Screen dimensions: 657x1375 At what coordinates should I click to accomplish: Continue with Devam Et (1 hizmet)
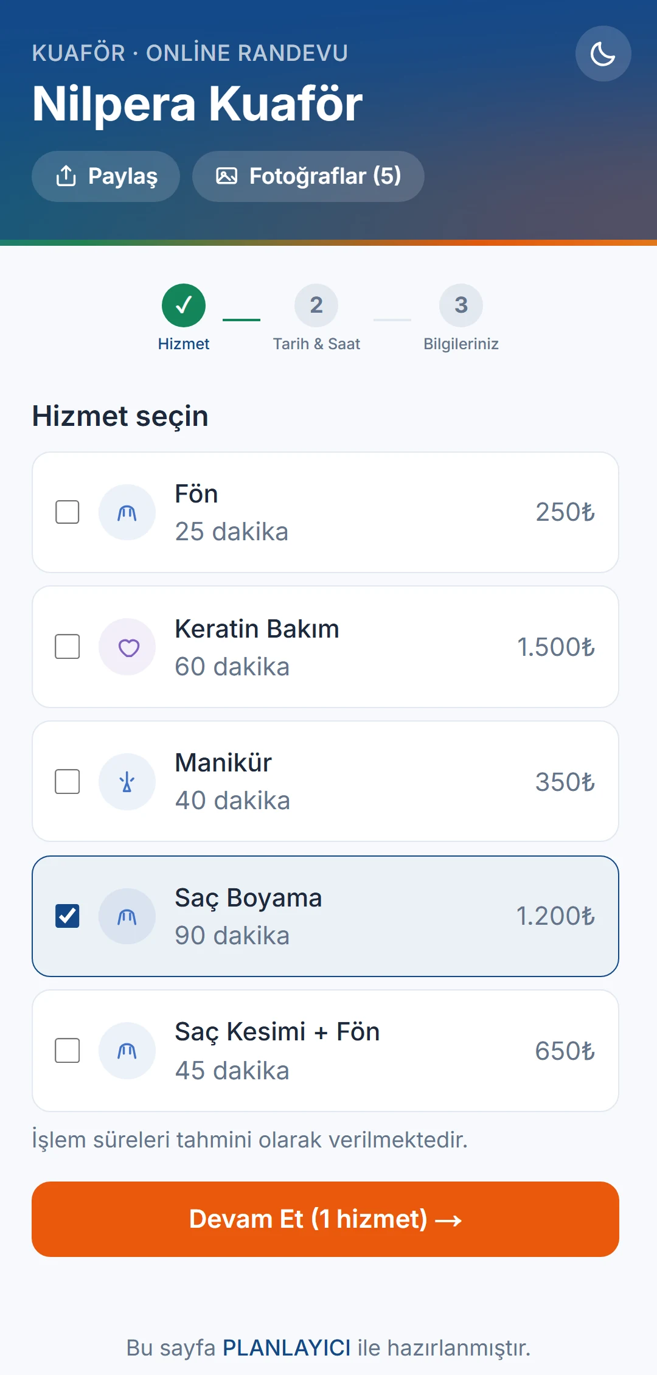[325, 1219]
